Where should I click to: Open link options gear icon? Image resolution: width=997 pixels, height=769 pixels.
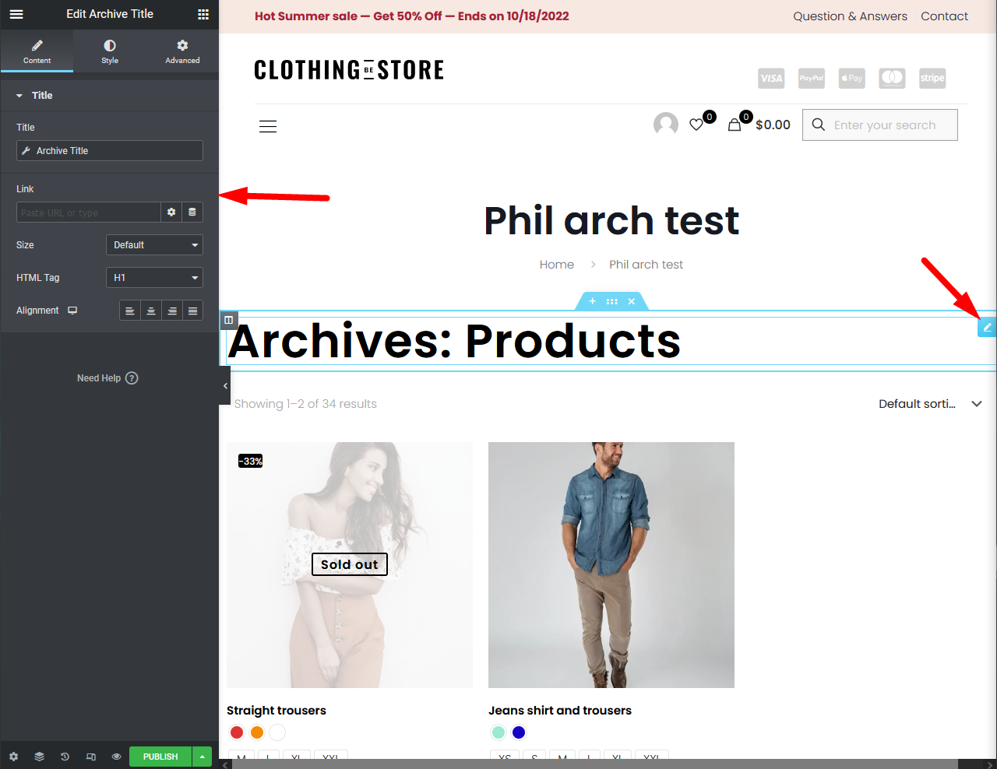tap(171, 212)
